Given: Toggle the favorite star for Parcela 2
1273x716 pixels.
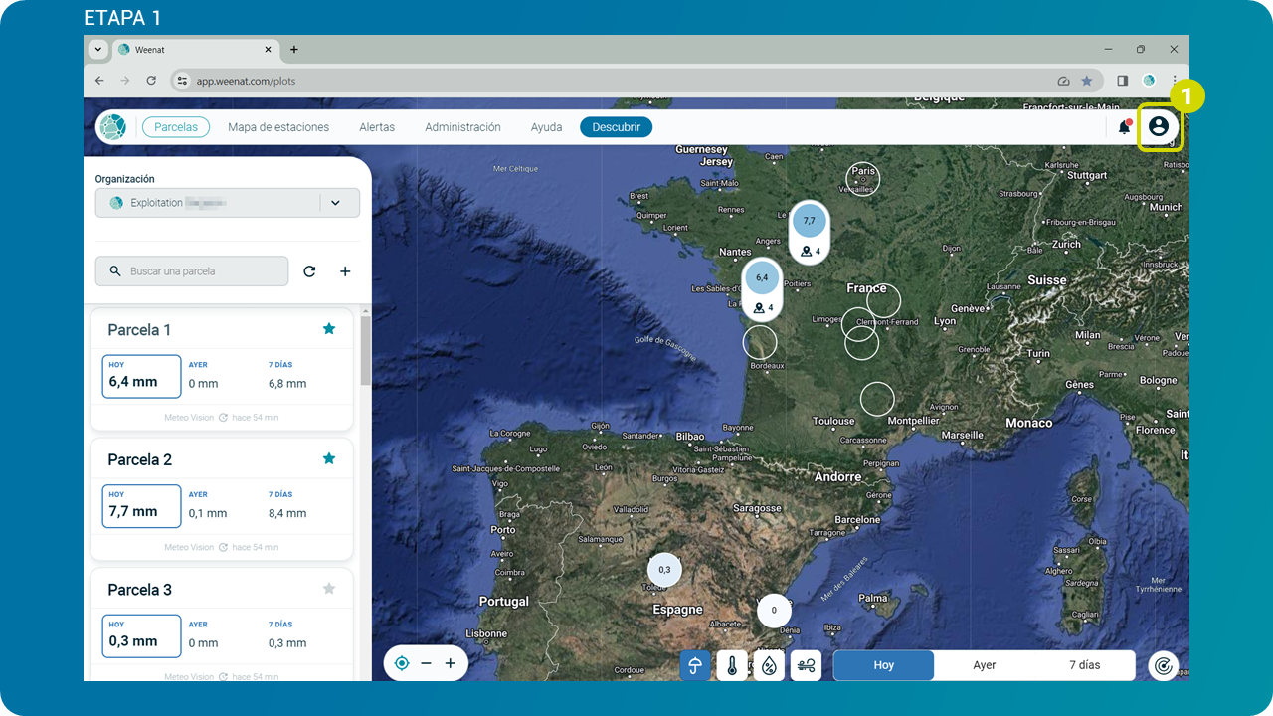Looking at the screenshot, I should click(329, 458).
